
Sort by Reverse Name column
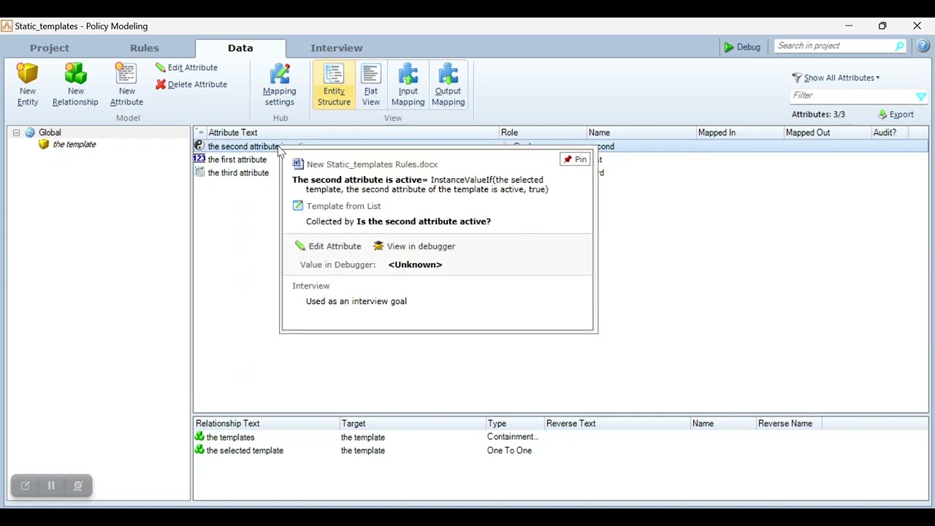[x=789, y=424]
